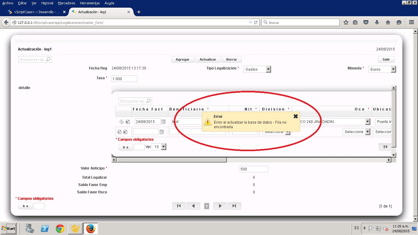Click the ES language indicator in system tray
Screen dimensions: 418x235
point(357,228)
